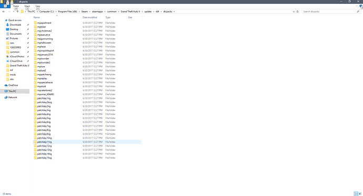Open Desktop in Quick access
This screenshot has width=363, height=196.
[14, 29]
